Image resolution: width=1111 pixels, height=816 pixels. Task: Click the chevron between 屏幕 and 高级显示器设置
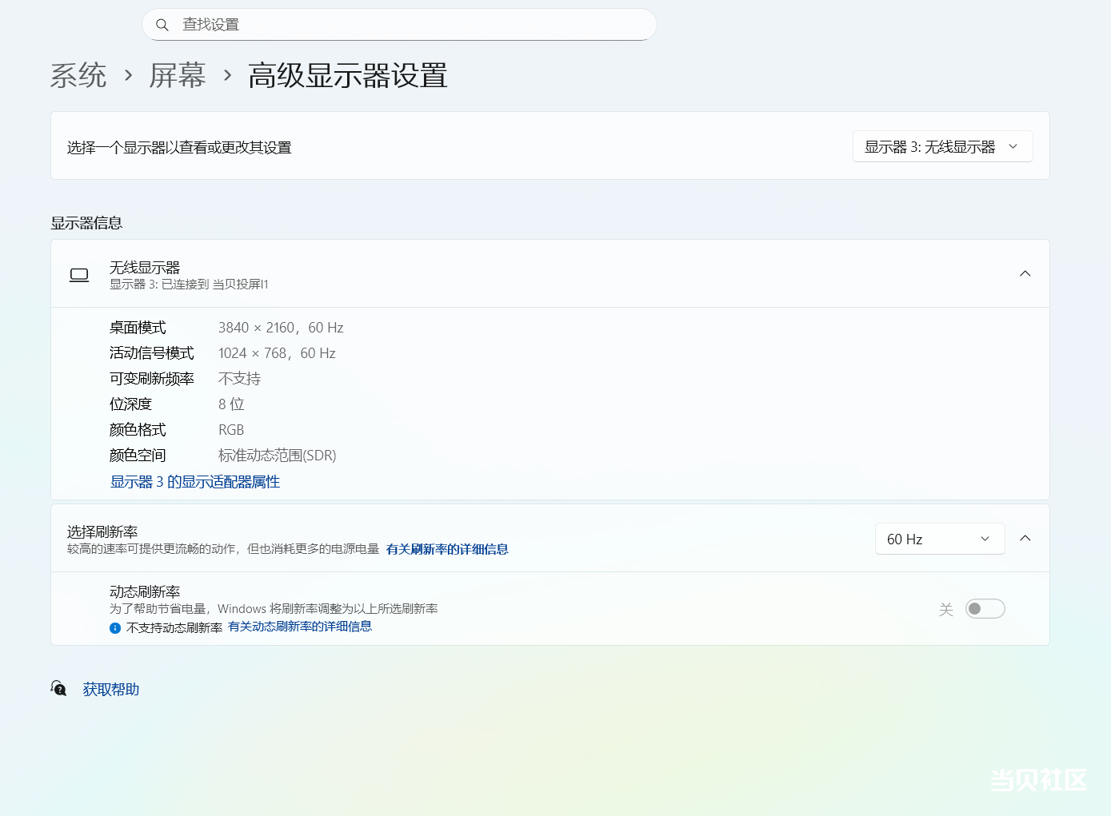(x=228, y=76)
